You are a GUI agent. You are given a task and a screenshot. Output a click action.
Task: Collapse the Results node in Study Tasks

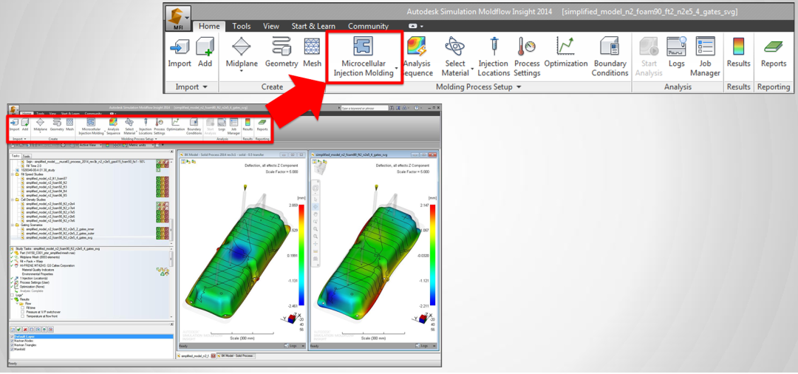tap(13, 299)
